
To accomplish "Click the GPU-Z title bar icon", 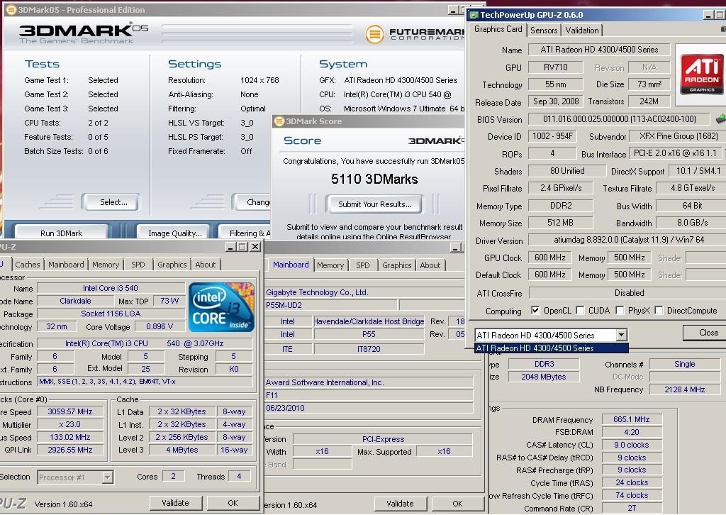I will 474,15.
